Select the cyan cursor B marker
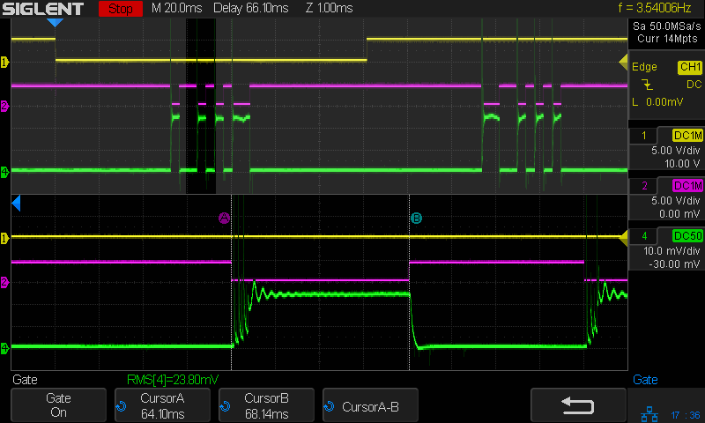The width and height of the screenshot is (705, 423). pos(416,218)
